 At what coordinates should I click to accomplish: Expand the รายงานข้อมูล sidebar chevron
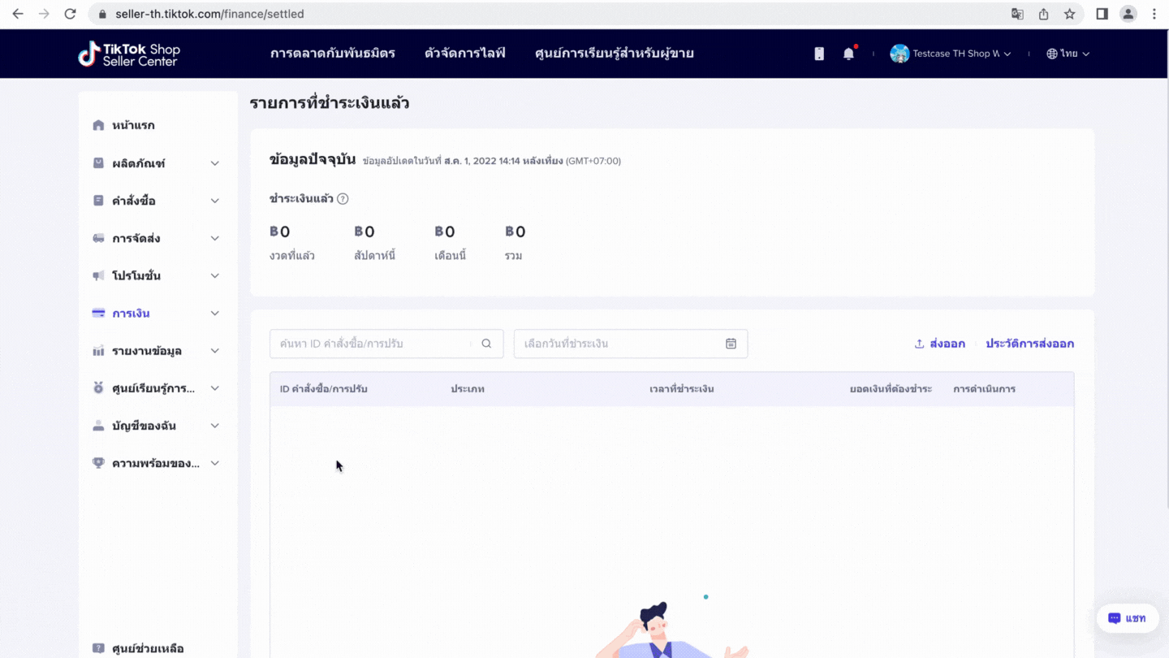coord(215,351)
